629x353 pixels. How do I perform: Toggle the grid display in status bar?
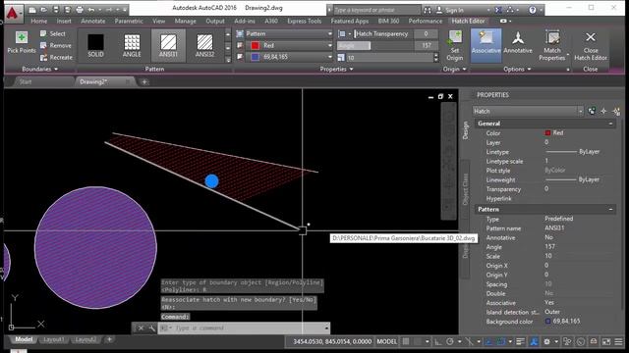pos(406,341)
